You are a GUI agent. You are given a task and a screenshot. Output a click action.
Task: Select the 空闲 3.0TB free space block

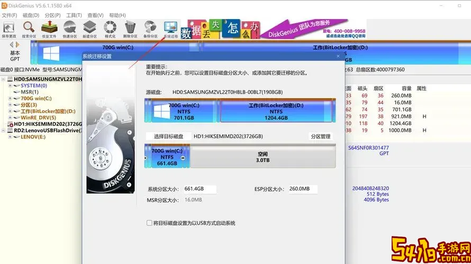coord(263,156)
